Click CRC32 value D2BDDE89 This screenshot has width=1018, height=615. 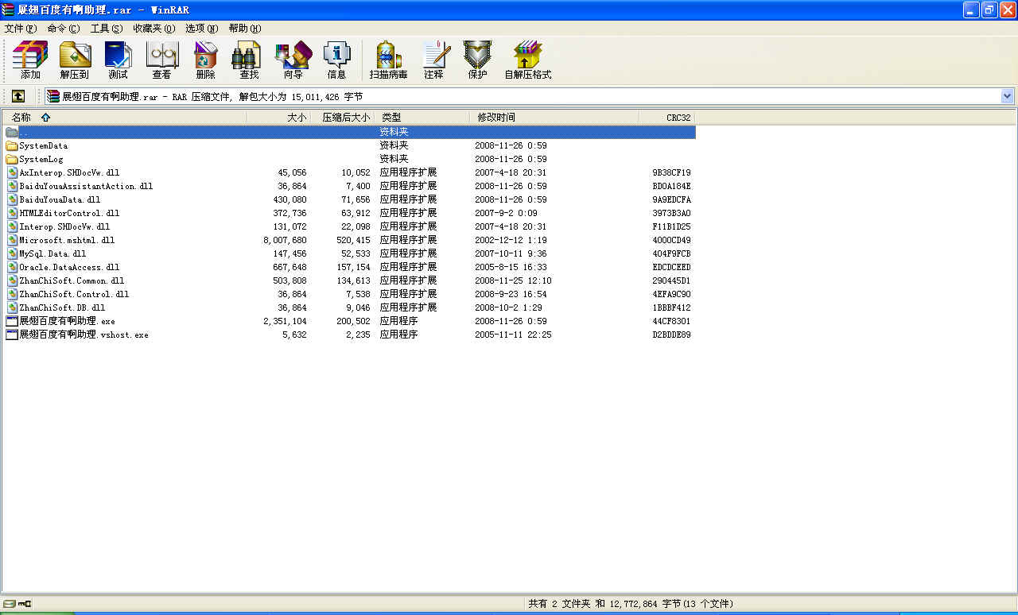click(672, 335)
